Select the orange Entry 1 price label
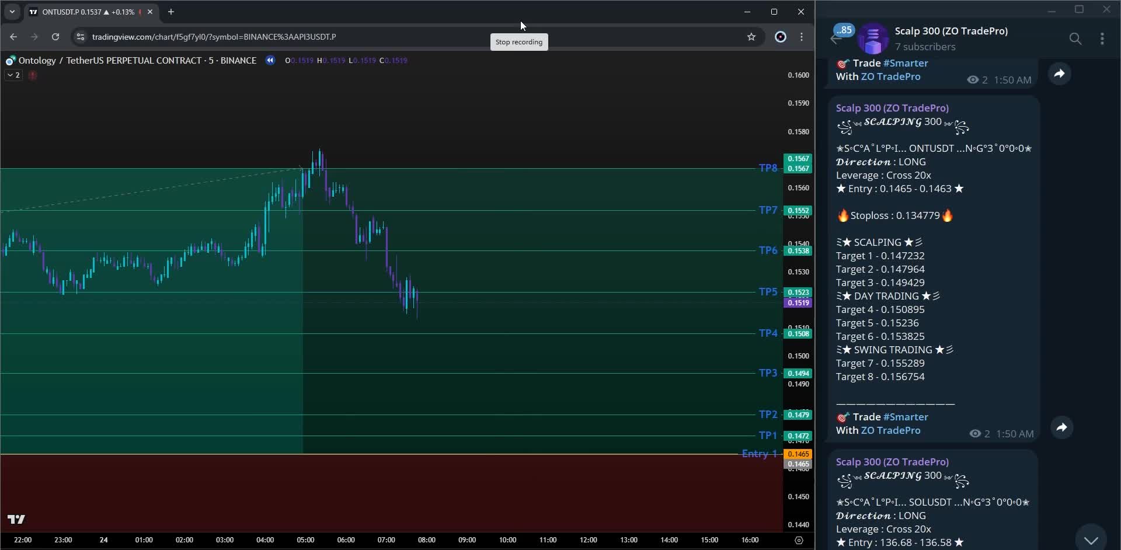 pyautogui.click(x=798, y=454)
